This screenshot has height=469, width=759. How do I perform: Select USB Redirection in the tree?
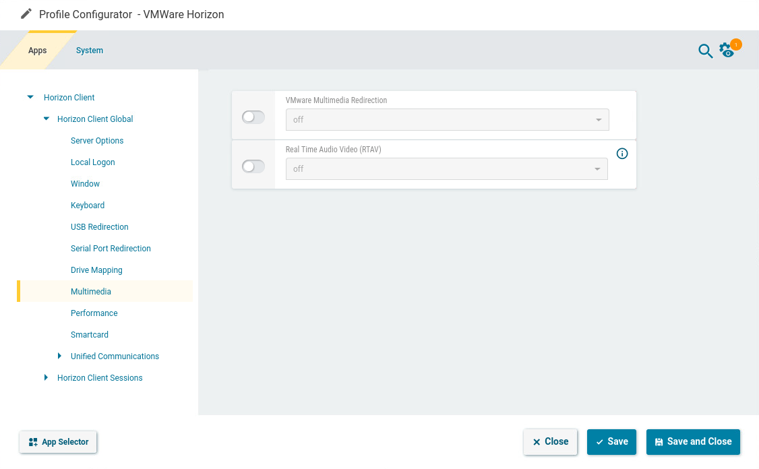click(x=99, y=226)
